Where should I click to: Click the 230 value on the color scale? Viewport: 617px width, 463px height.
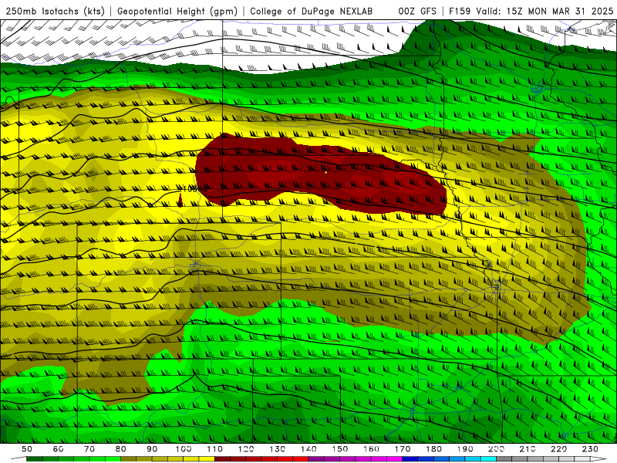[590, 449]
